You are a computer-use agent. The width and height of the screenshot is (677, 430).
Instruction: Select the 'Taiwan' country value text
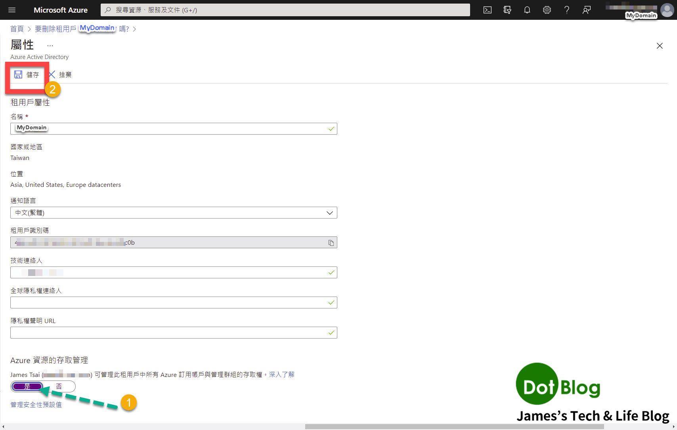click(x=20, y=158)
